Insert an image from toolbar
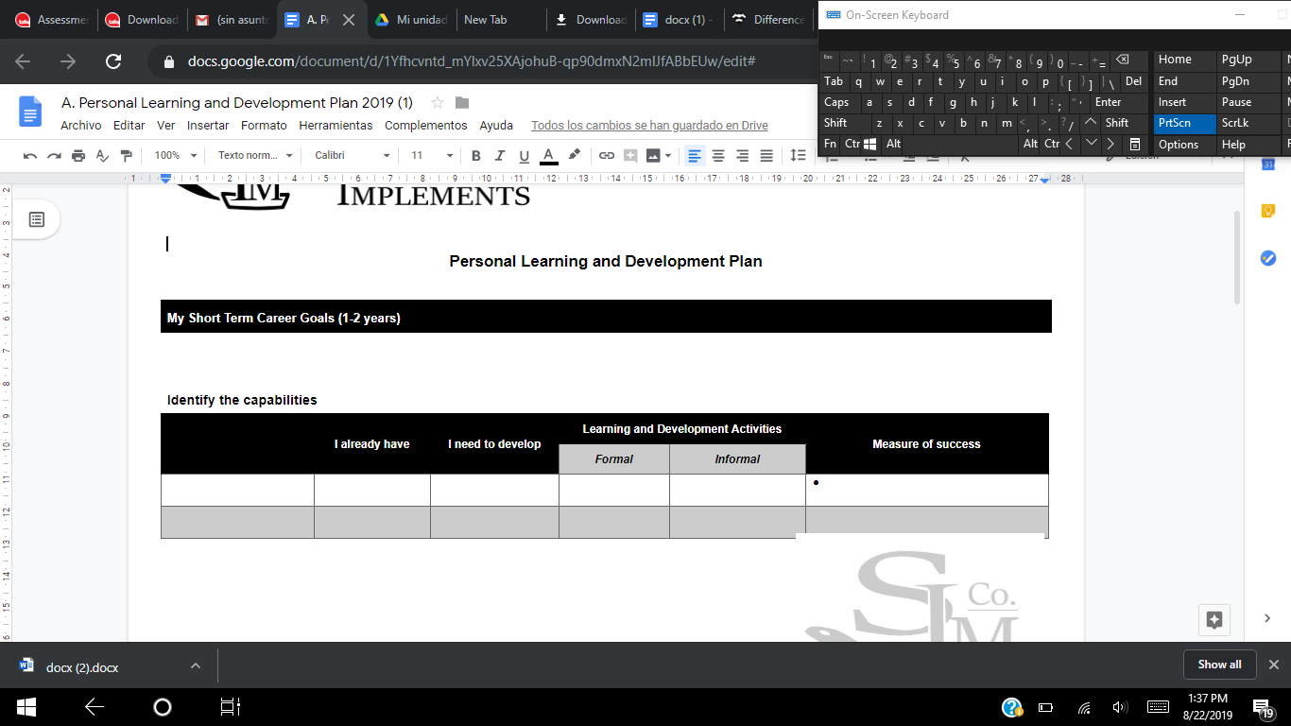 pos(653,156)
